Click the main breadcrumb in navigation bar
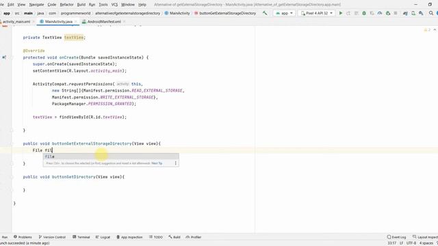The image size is (438, 246). (28, 13)
